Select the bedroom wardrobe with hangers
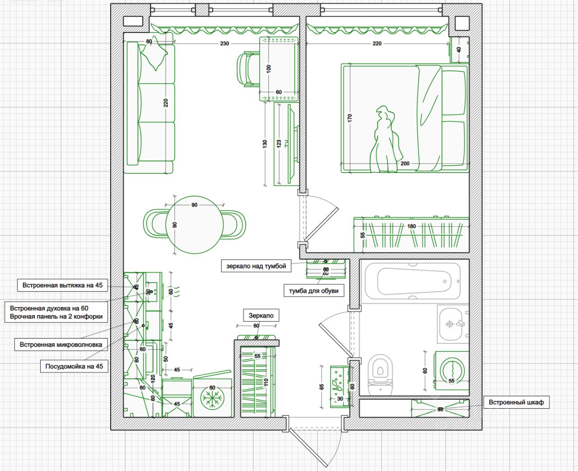Screen dimensions: 578x471 [x=411, y=235]
